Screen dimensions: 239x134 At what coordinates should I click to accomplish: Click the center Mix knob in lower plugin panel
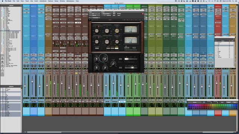(x=113, y=64)
